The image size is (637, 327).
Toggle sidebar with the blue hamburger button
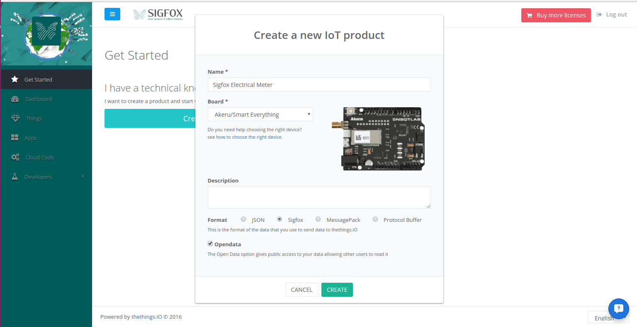point(112,14)
